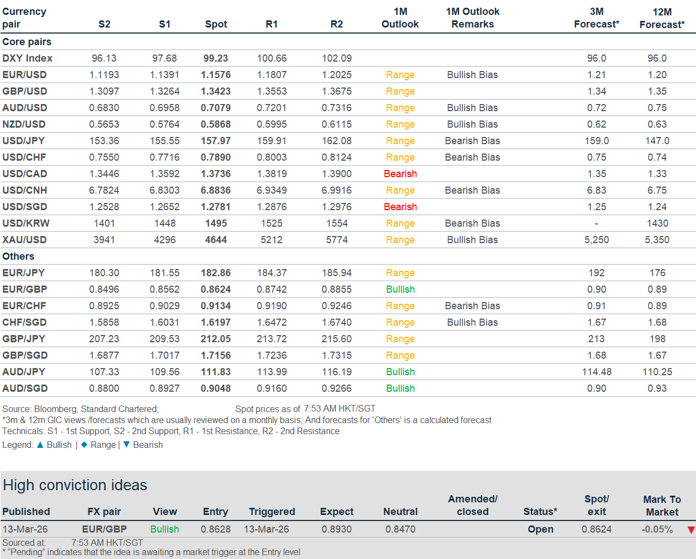This screenshot has height=559, width=696.
Task: Click the red down arrow beside -0.05%
Action: pos(691,530)
